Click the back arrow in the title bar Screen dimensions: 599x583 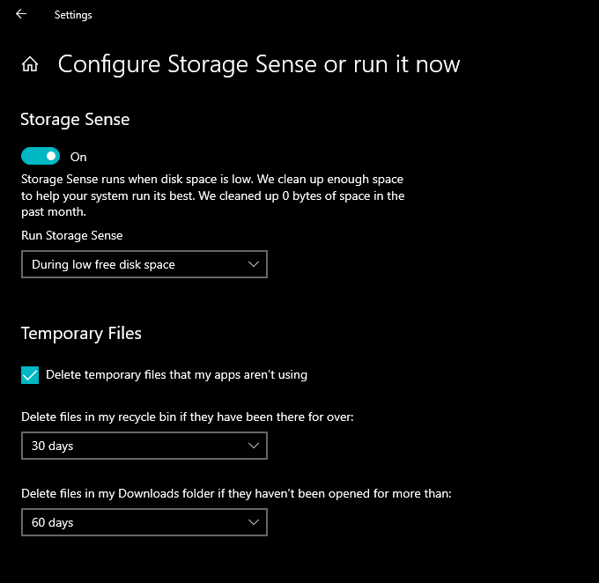click(20, 14)
